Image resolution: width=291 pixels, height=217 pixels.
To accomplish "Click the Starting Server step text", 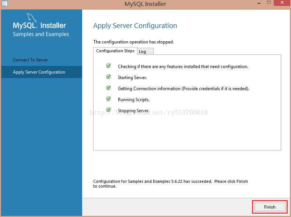I will (x=132, y=78).
